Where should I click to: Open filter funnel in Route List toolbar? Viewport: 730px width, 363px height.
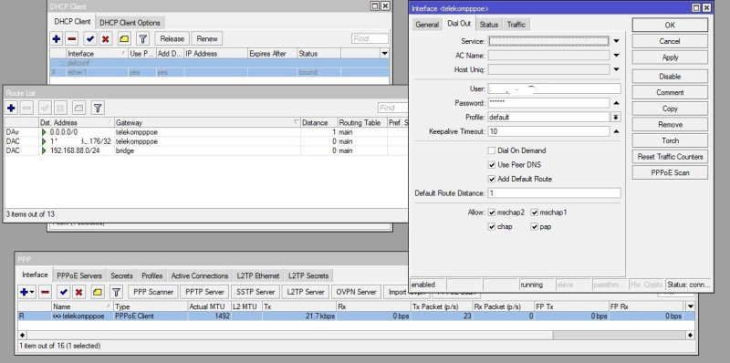click(98, 108)
